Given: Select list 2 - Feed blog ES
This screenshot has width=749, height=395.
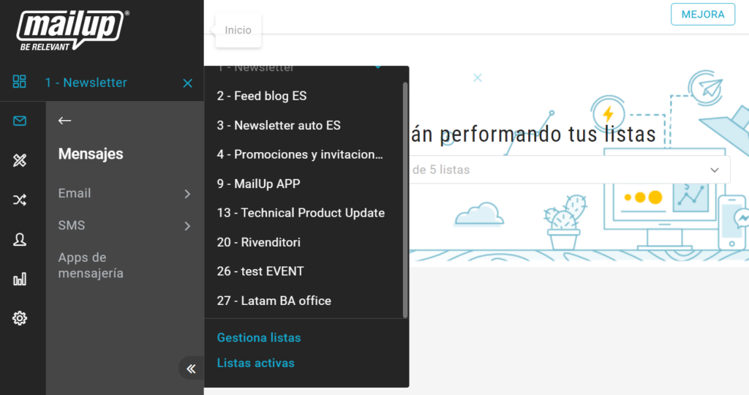Looking at the screenshot, I should click(261, 96).
